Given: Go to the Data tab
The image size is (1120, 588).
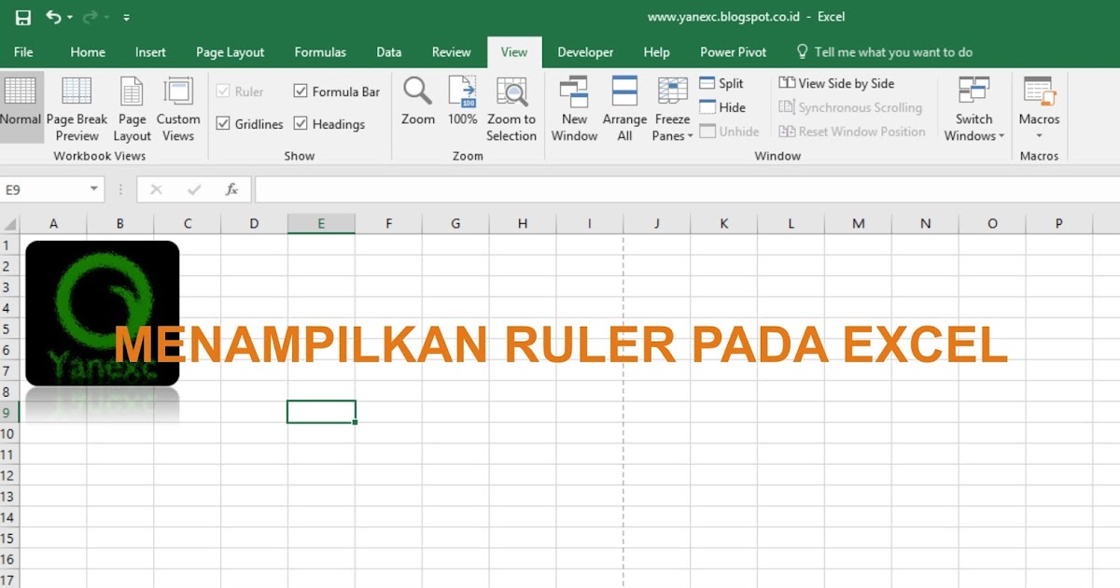Looking at the screenshot, I should click(389, 52).
